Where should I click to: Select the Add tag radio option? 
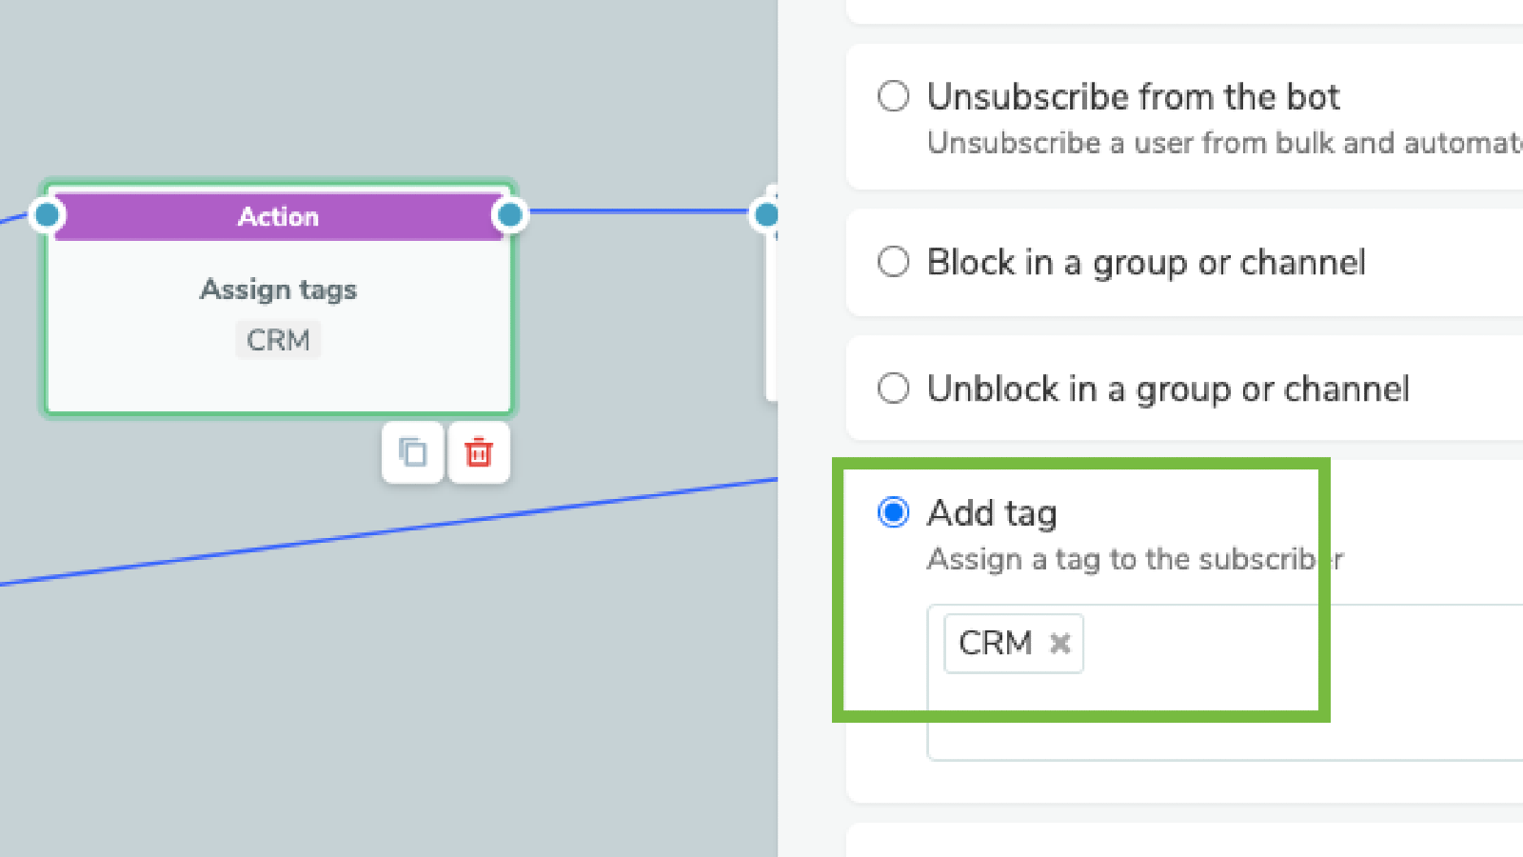click(893, 512)
